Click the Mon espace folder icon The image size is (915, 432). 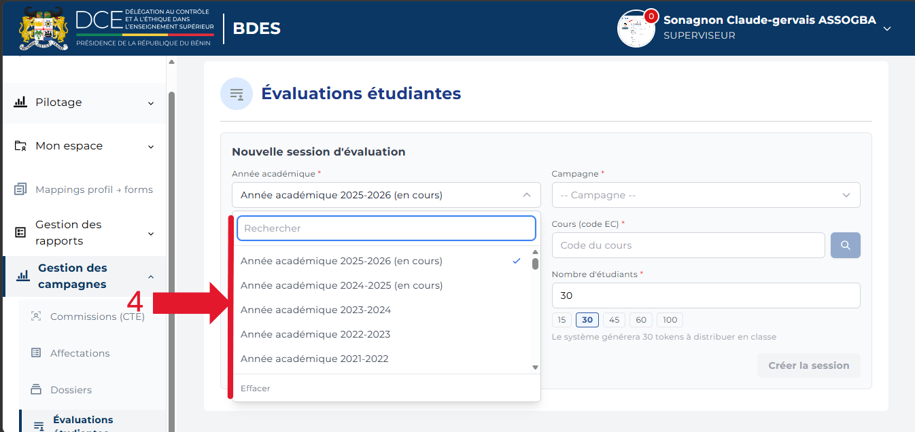pos(20,146)
